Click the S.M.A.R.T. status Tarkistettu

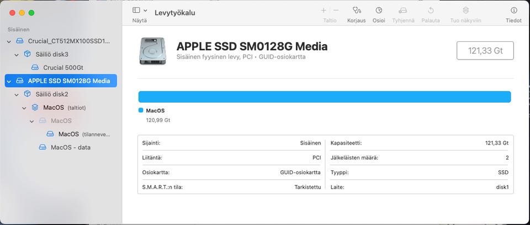[x=308, y=187]
